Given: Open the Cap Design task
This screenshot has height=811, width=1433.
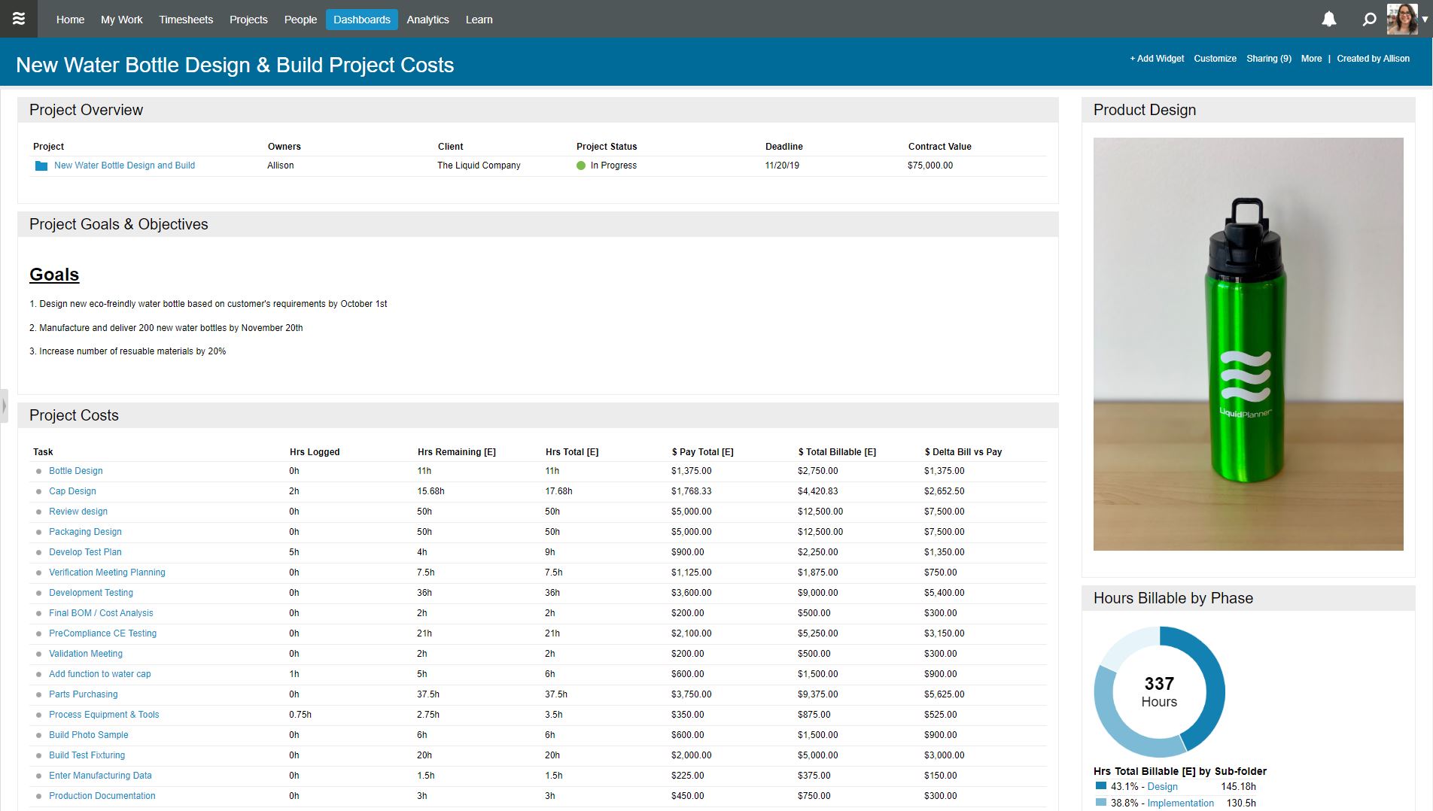Looking at the screenshot, I should 72,491.
